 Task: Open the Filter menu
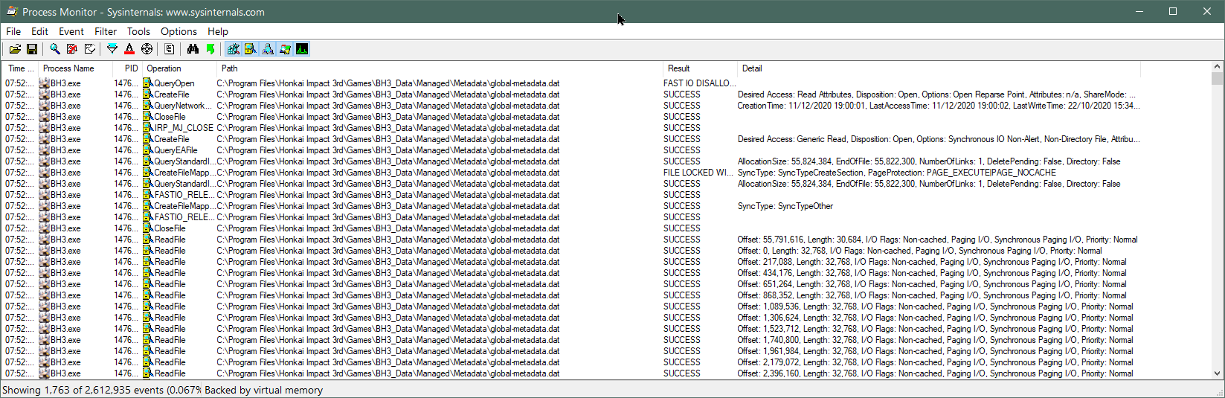click(x=106, y=31)
